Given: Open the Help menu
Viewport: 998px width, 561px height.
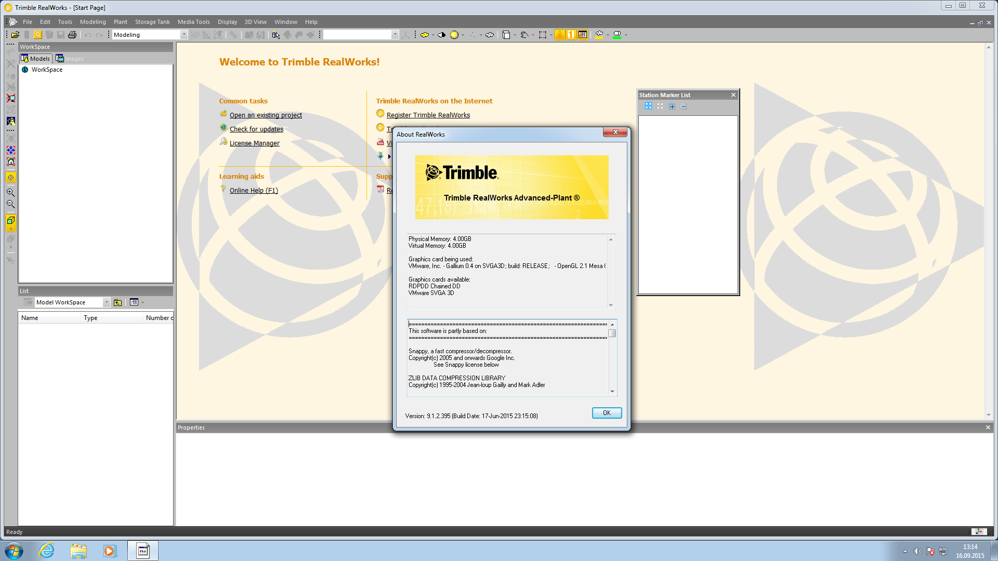Looking at the screenshot, I should point(311,22).
